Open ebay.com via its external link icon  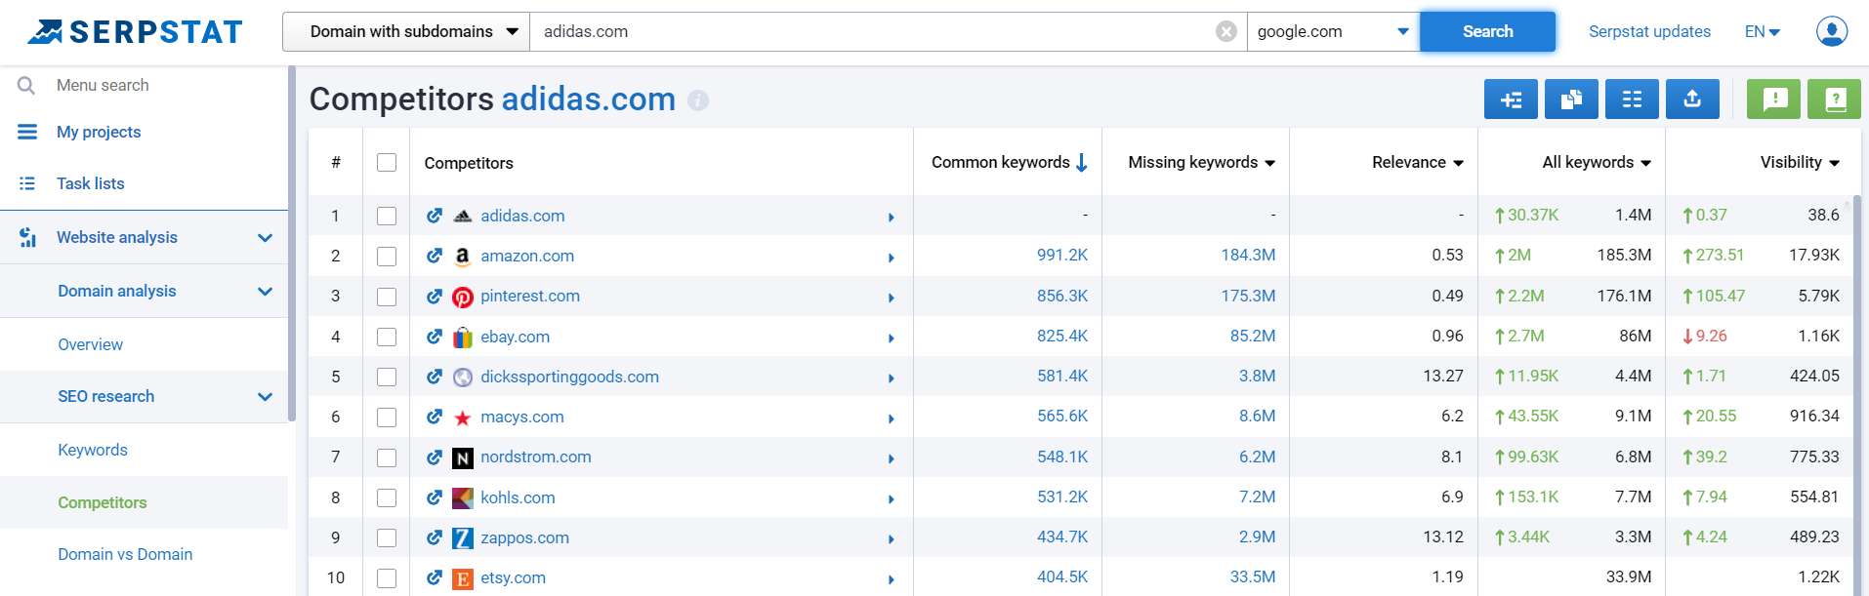point(435,337)
